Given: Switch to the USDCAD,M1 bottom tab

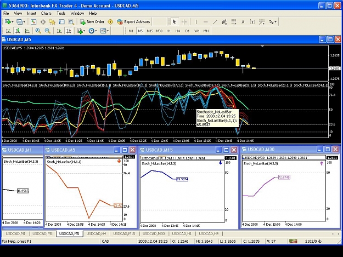Looking at the screenshot, I should click(x=15, y=233).
